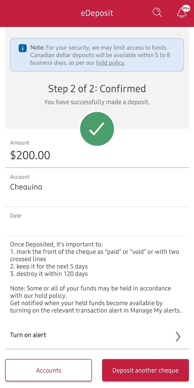Tap the 'successfully made a deposit' message

pos(97,102)
